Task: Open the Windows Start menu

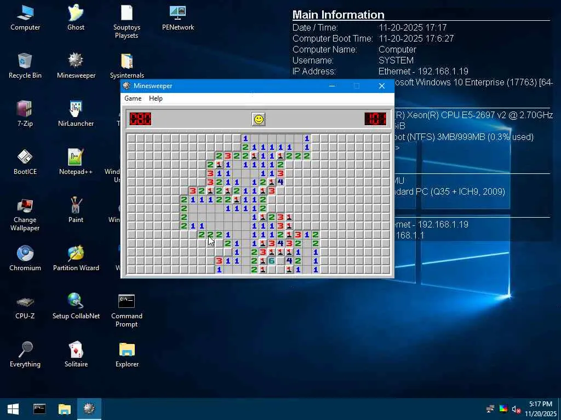Action: [13, 409]
